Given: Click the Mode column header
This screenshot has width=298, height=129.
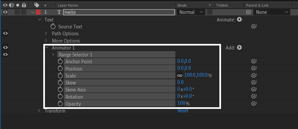Looking at the screenshot, I should tap(182, 5).
